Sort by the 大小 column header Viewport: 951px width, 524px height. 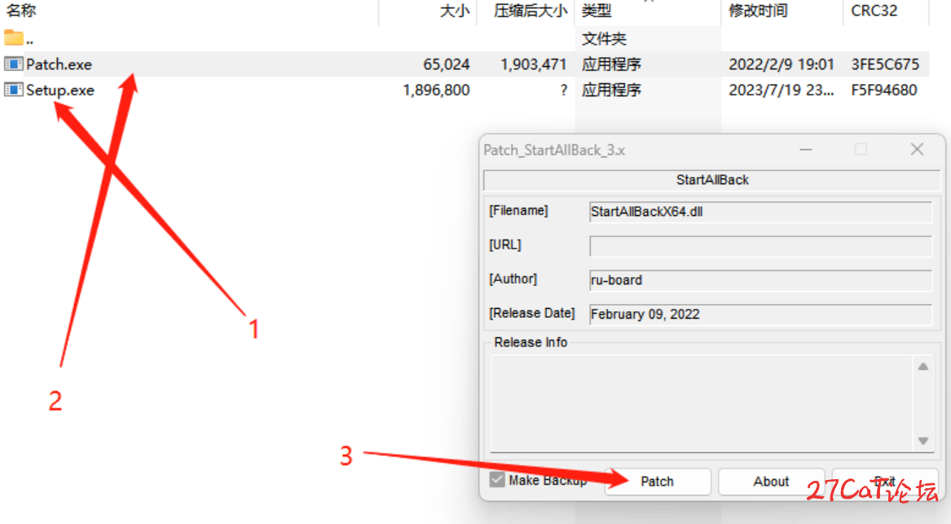[x=454, y=11]
